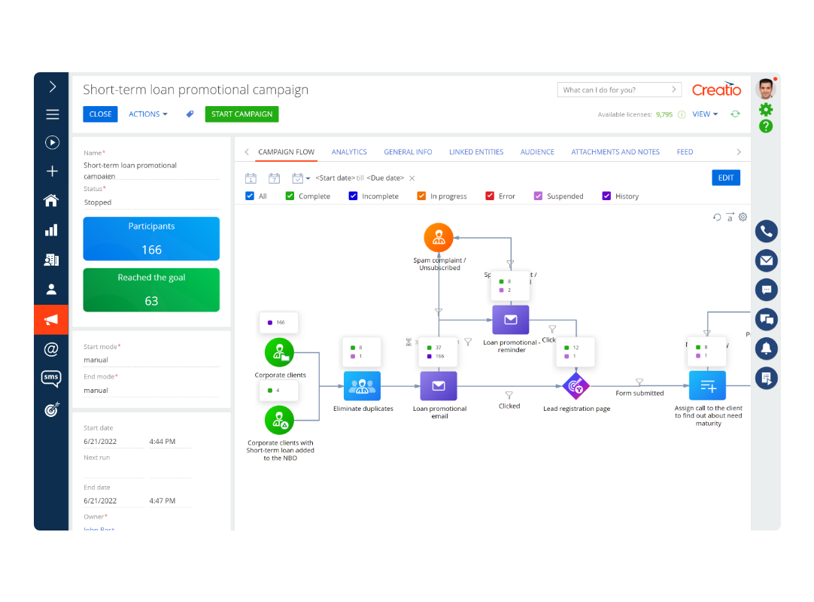Screen dimensions: 814x602
Task: Open the AUDIENCE tab
Action: pyautogui.click(x=537, y=152)
